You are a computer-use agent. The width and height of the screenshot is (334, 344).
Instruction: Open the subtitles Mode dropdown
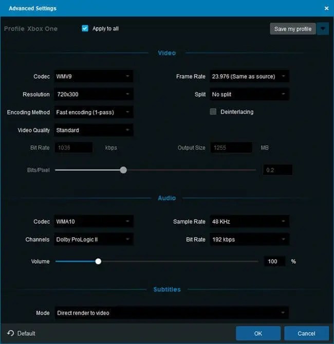tap(172, 313)
